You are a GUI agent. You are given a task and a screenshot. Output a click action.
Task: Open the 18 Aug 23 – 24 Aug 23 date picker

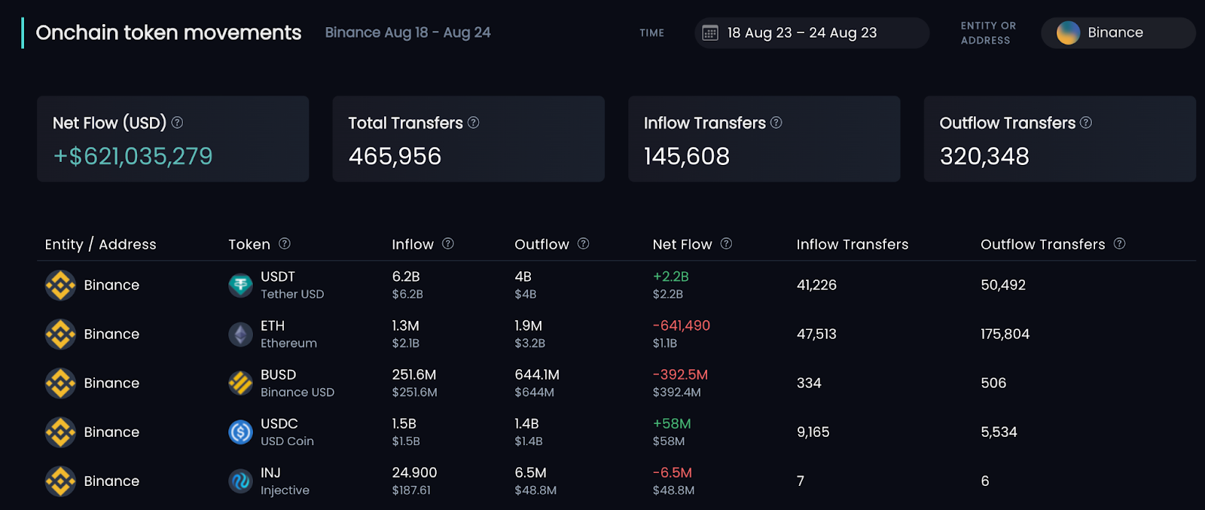tap(812, 33)
